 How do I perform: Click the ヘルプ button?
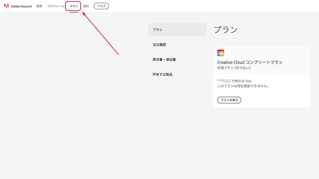101,6
